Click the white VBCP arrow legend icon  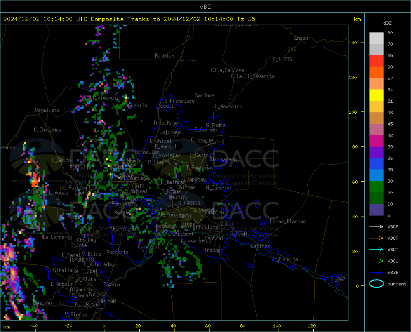376,227
